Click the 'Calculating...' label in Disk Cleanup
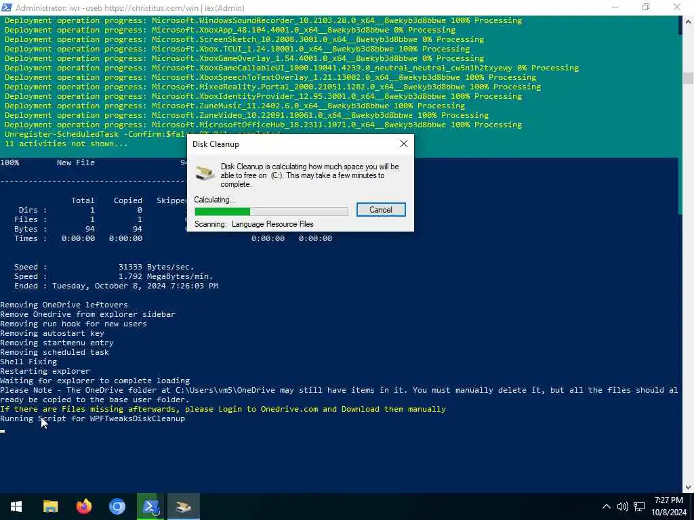 (215, 200)
